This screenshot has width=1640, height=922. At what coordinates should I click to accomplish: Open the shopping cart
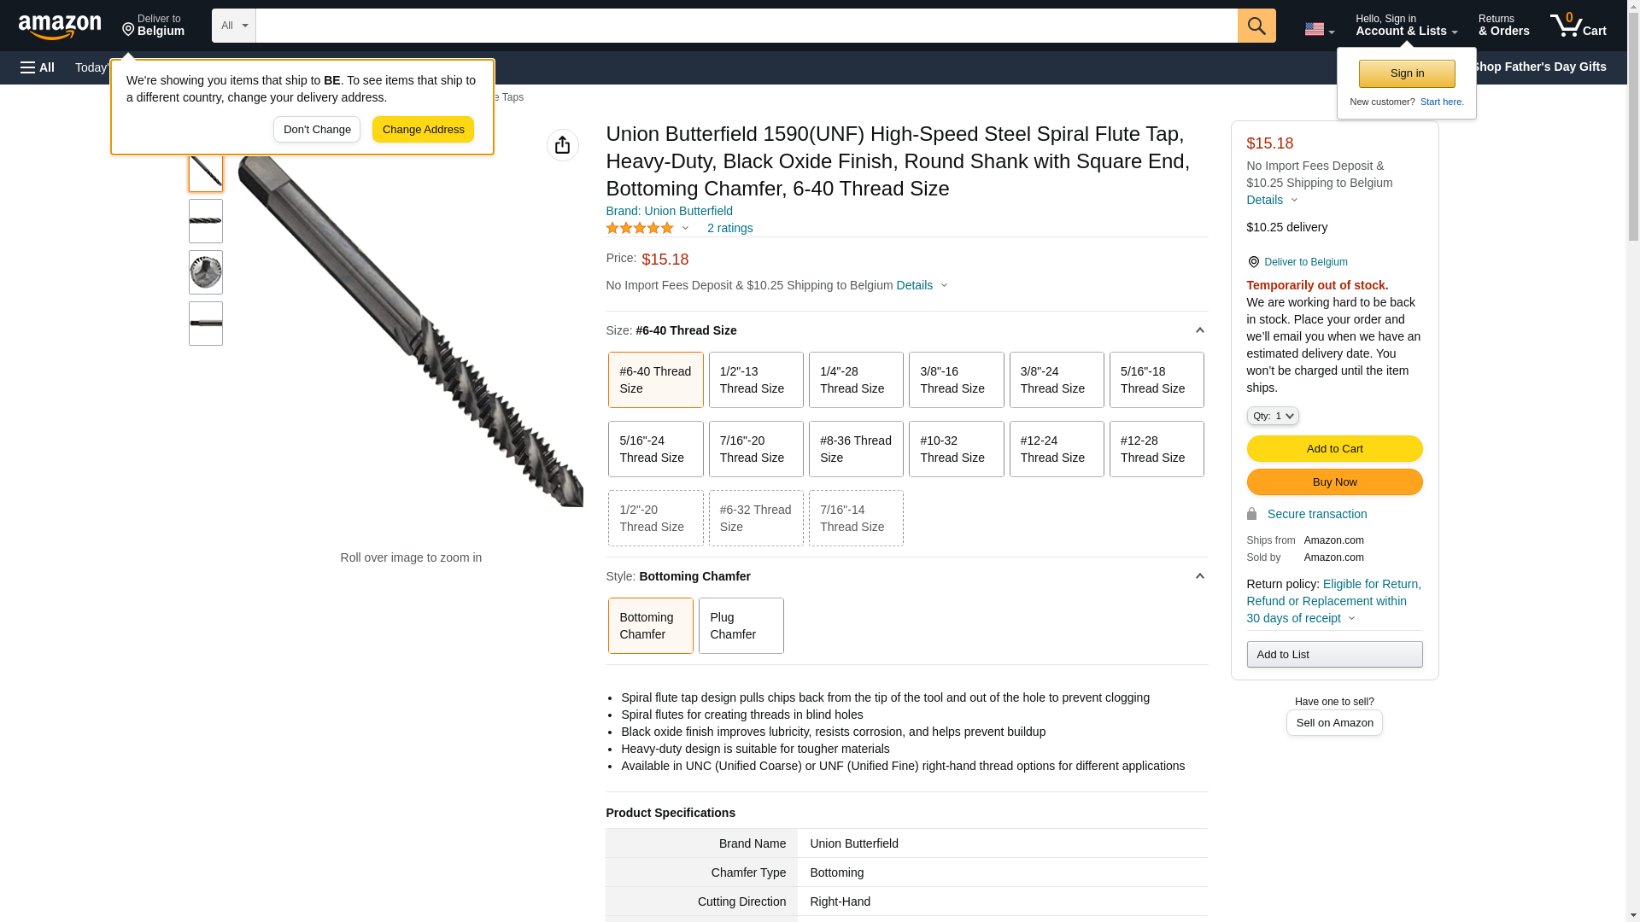[x=1578, y=26]
